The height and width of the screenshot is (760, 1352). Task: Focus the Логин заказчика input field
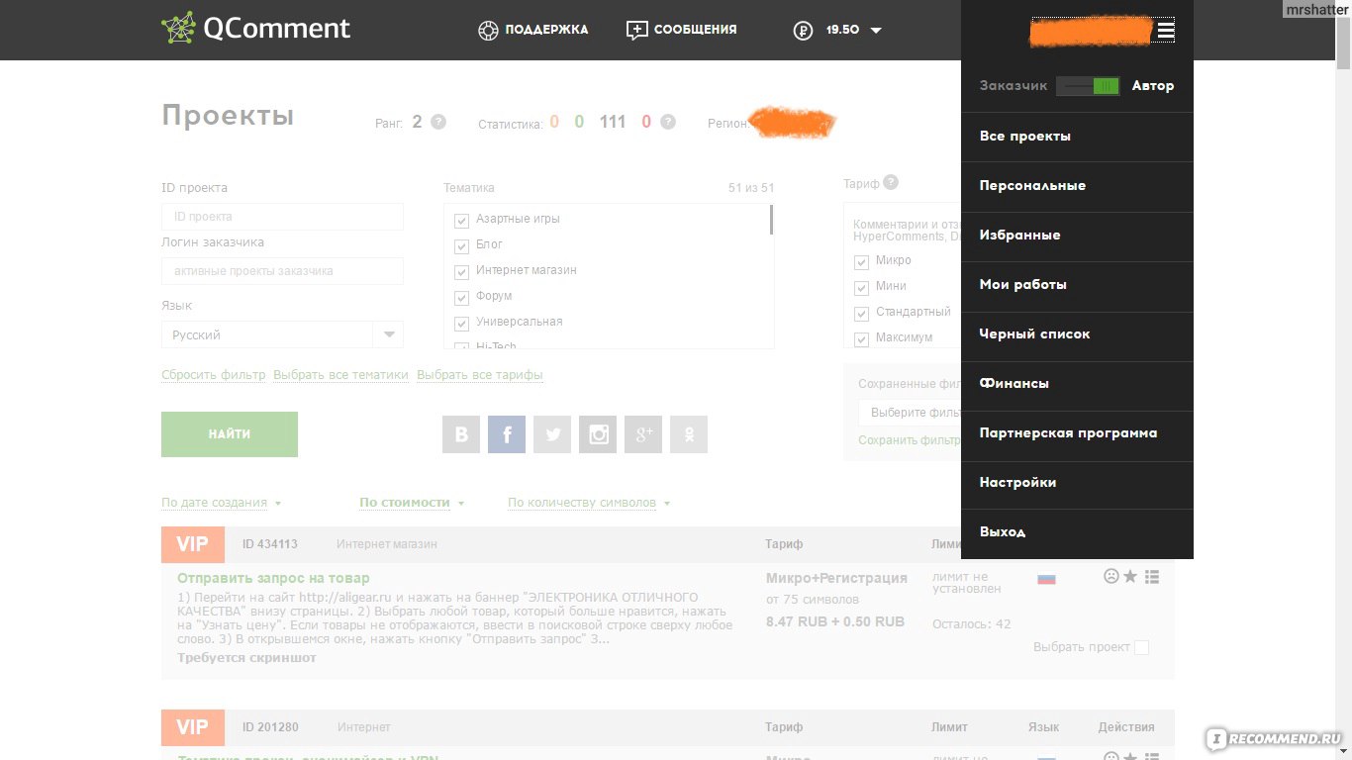(282, 270)
